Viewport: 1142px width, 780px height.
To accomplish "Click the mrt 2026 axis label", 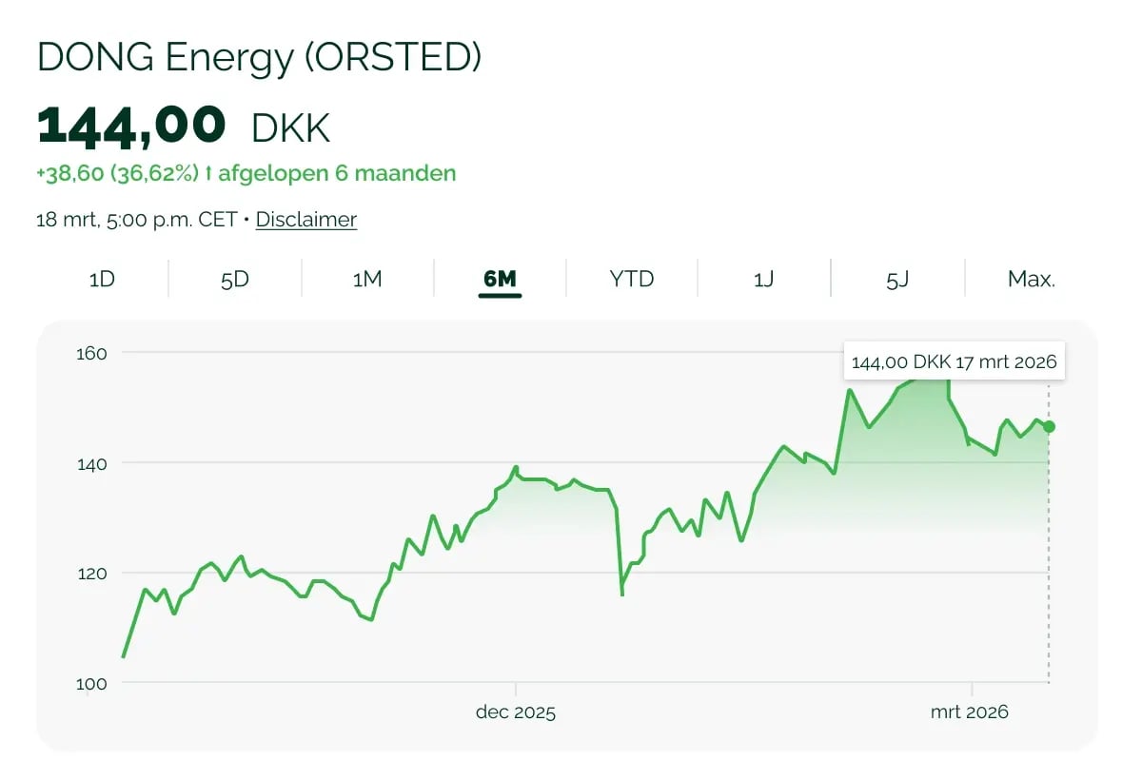I will (970, 712).
